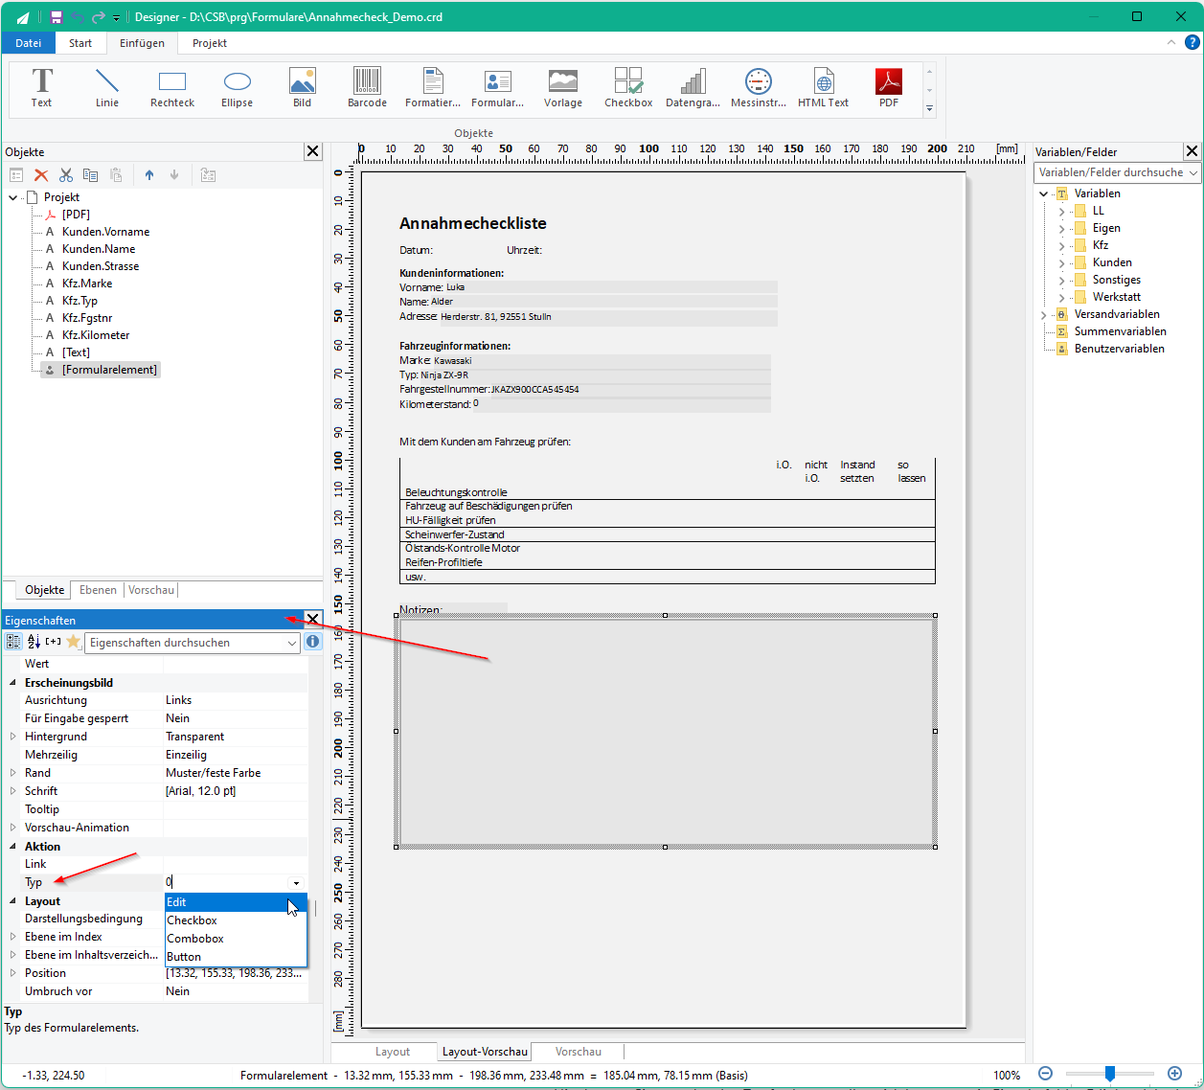Click the Mehrzeilig value Einzeilig
Viewport: 1204px width, 1090px height.
pos(186,755)
